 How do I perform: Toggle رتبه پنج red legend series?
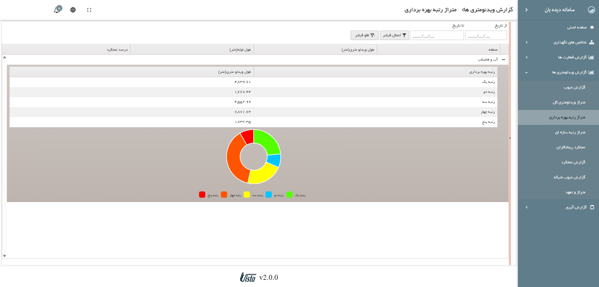pyautogui.click(x=202, y=195)
